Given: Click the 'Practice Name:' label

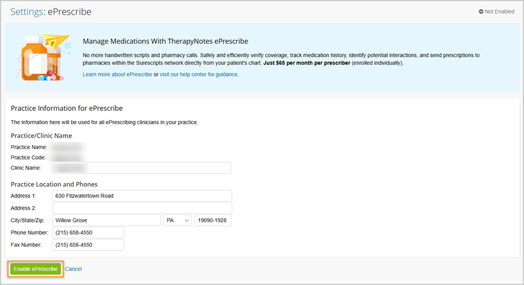Looking at the screenshot, I should [x=29, y=147].
